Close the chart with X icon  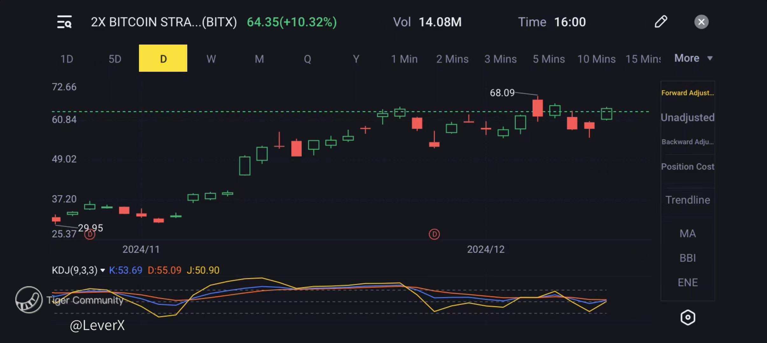click(701, 22)
